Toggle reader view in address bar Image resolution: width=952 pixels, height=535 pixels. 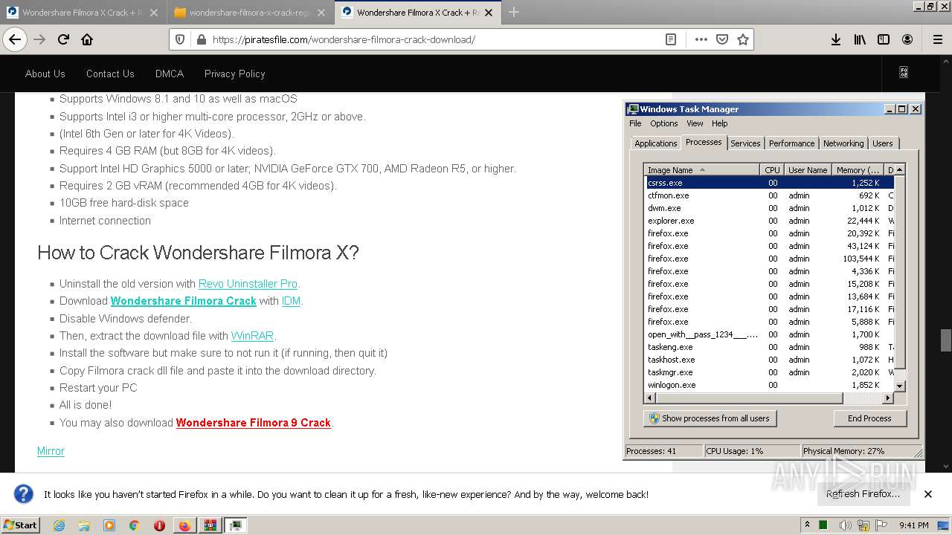point(671,39)
